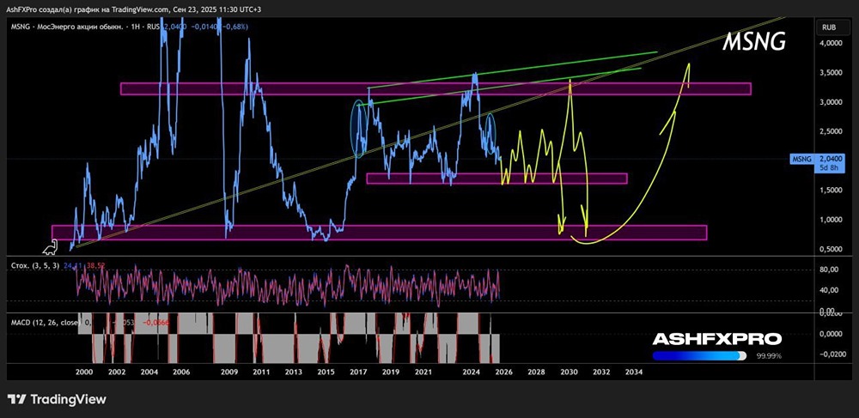The width and height of the screenshot is (859, 418).
Task: Click the dinosaur sticker on the chart
Action: tap(51, 248)
